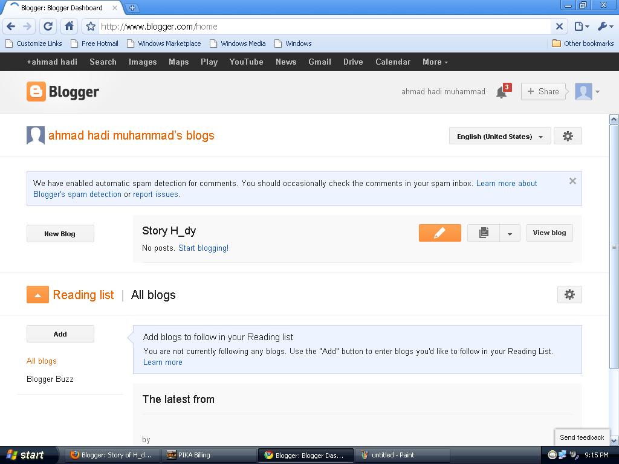Open Calendar in Google bar
This screenshot has width=619, height=464.
coord(393,62)
